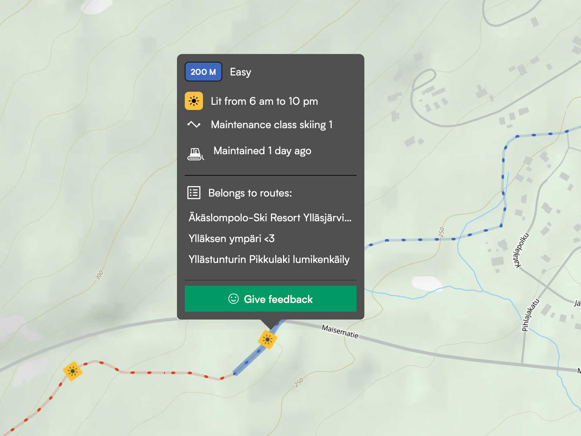The height and width of the screenshot is (436, 581).
Task: Click the snow groomer maintenance icon
Action: pos(196,154)
